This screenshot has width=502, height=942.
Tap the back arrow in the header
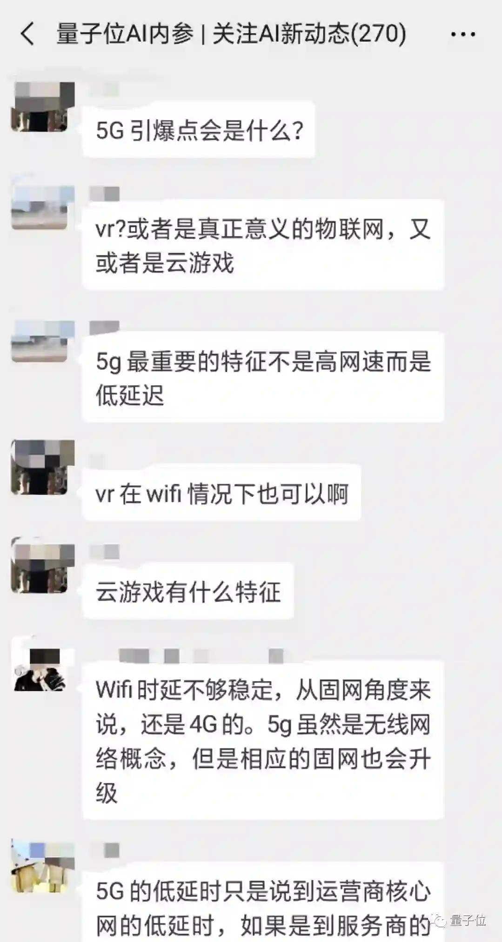click(x=28, y=34)
